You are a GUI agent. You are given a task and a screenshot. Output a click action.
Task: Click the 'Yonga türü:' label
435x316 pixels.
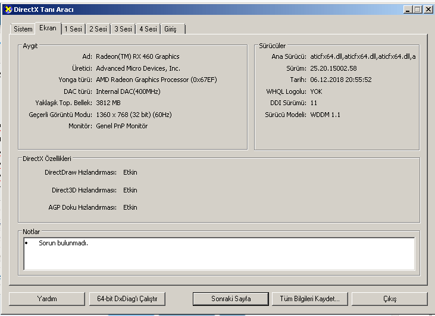coord(75,80)
